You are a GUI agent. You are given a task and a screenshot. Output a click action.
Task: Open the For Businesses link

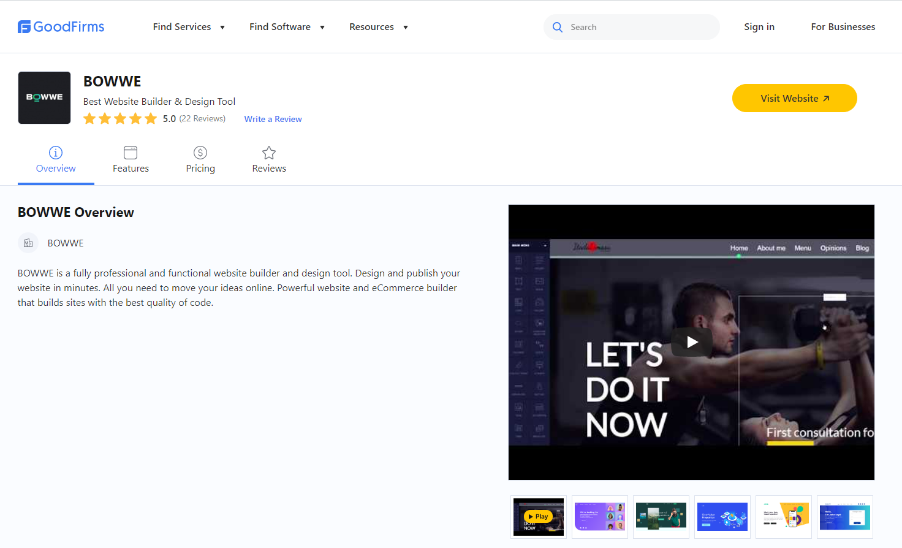coord(843,27)
